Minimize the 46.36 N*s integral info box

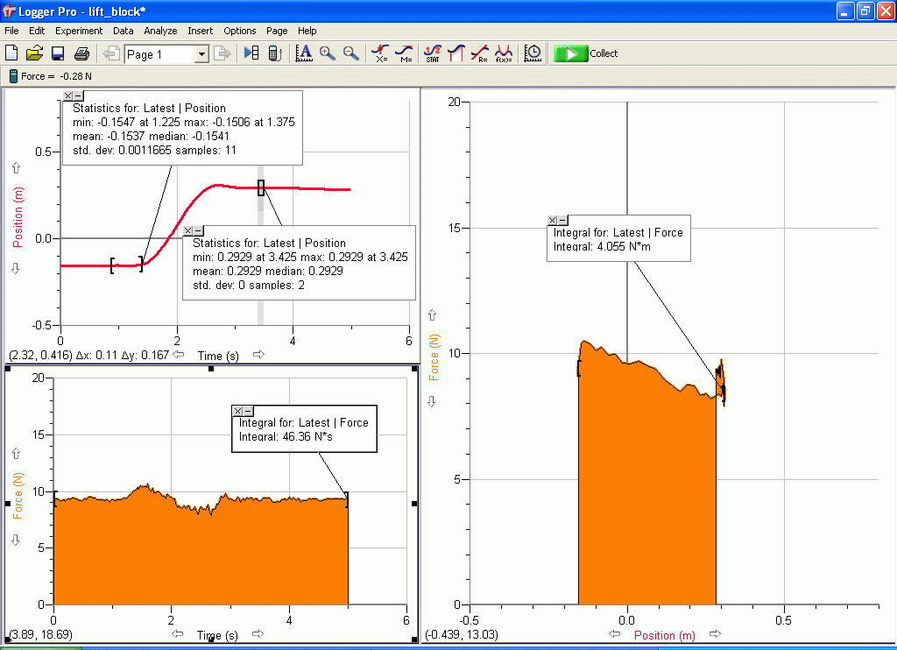click(248, 411)
